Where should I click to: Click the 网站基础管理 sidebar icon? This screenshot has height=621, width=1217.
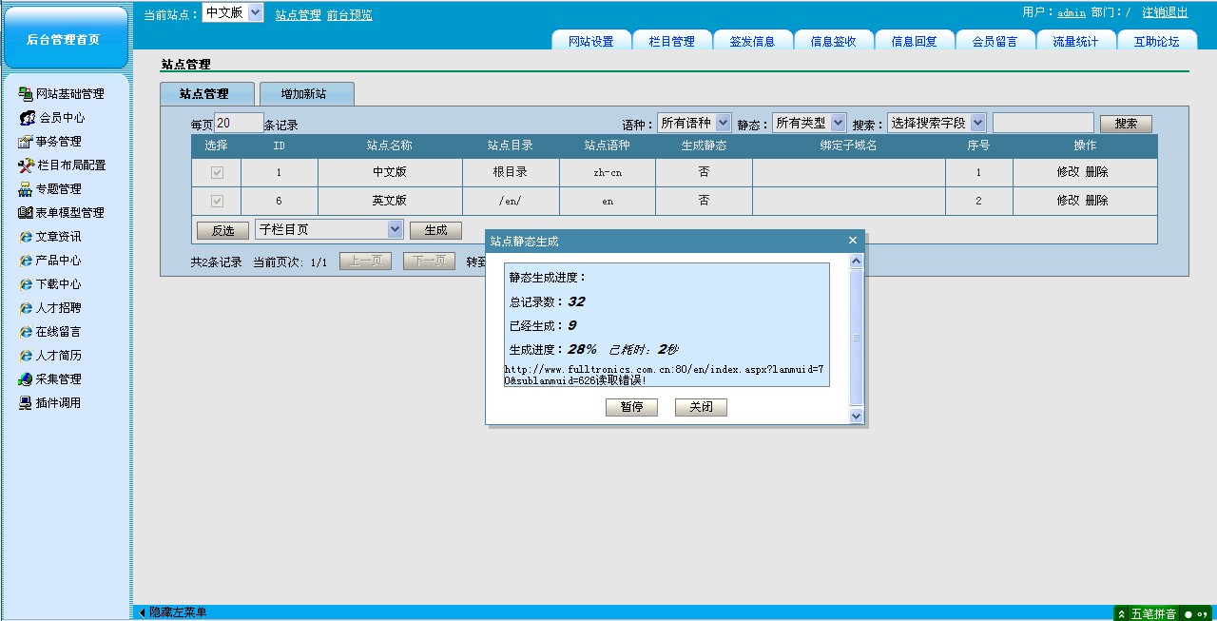(x=26, y=94)
